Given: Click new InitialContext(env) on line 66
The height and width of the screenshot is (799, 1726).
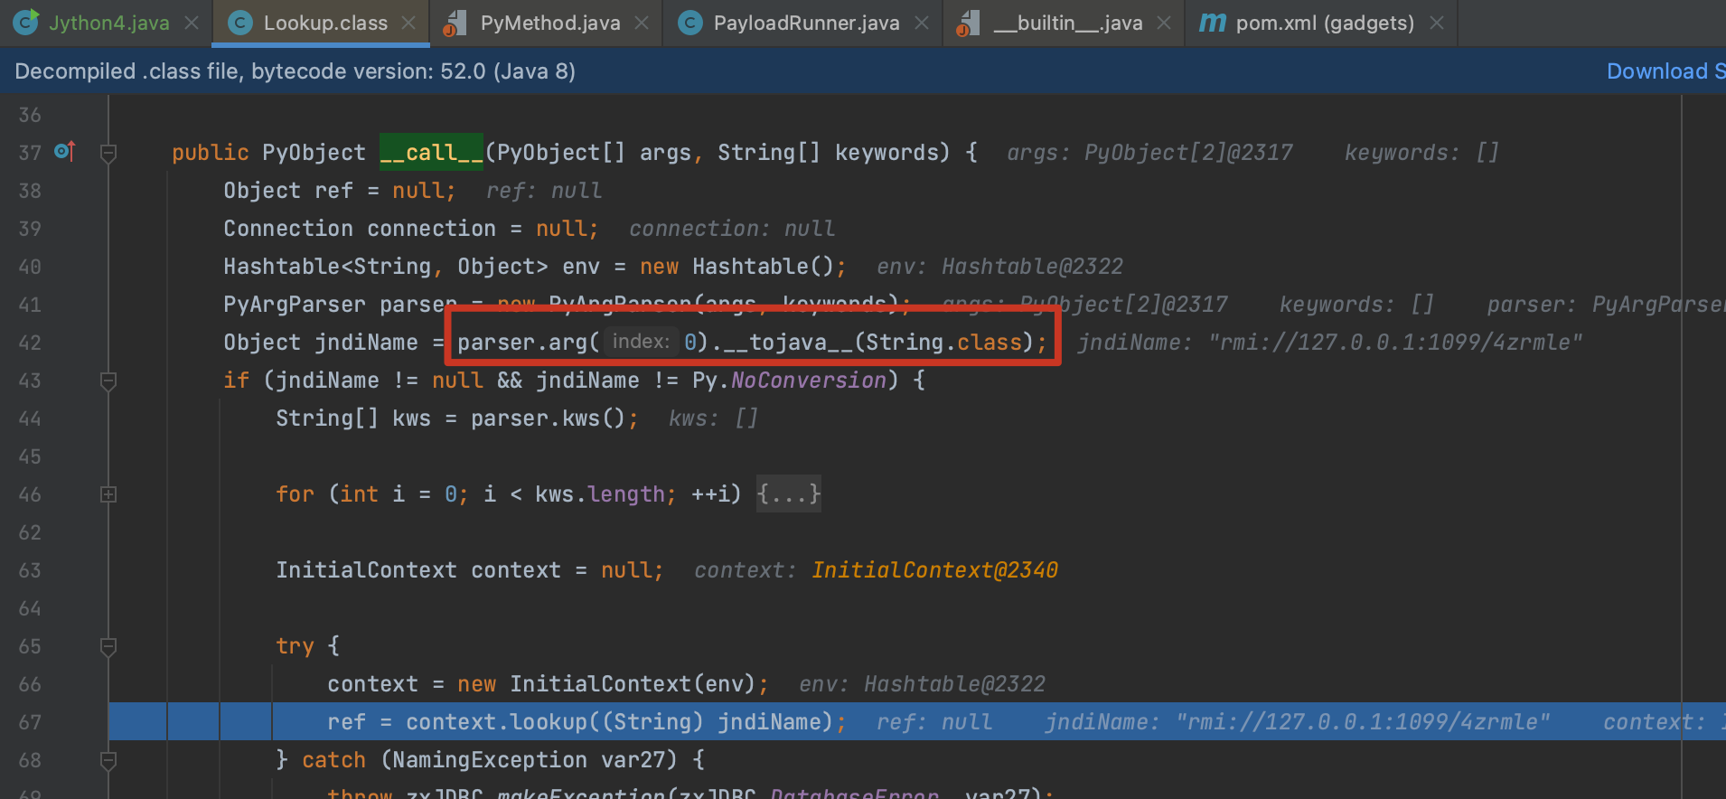Looking at the screenshot, I should click(x=606, y=684).
